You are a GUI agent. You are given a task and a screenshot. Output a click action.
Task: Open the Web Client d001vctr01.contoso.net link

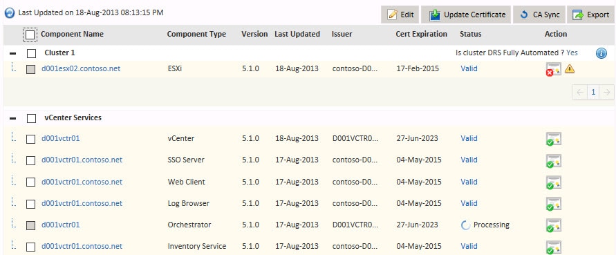tap(82, 182)
